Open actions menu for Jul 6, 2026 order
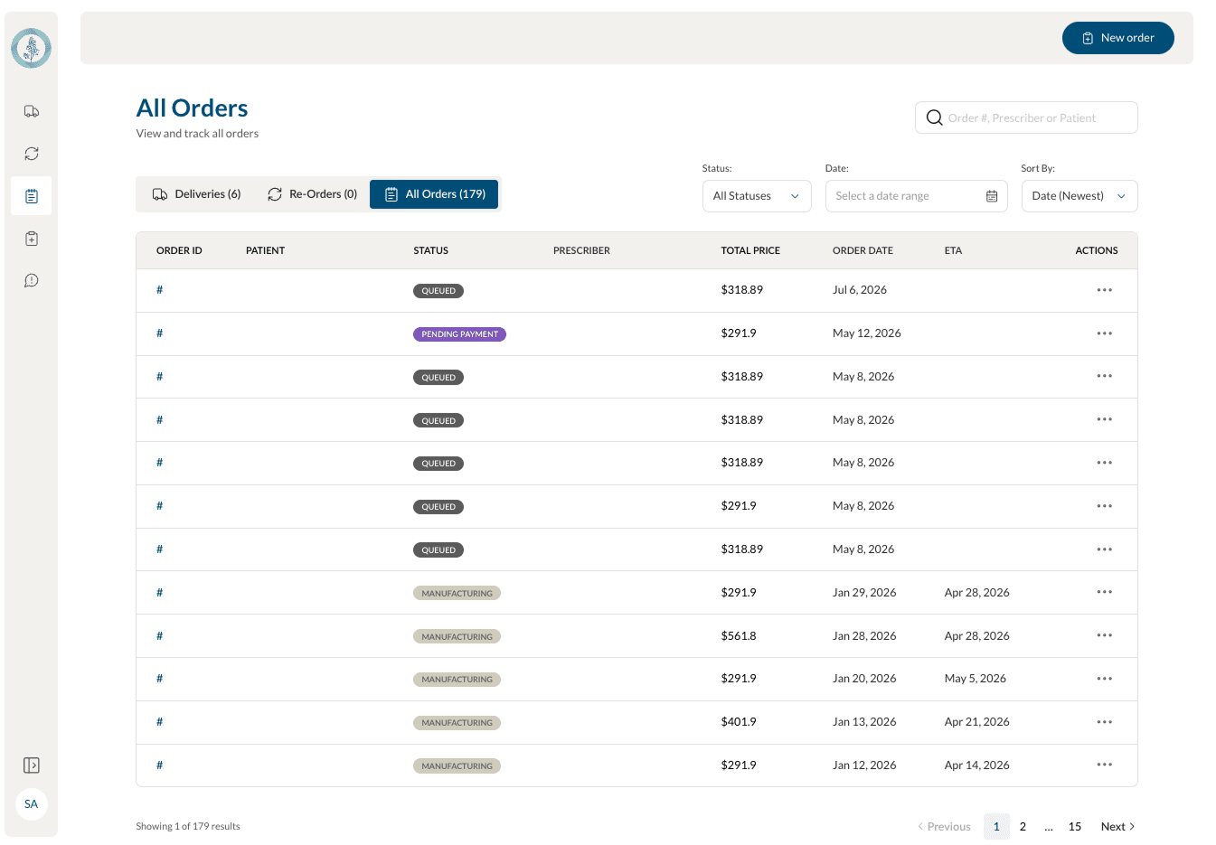The width and height of the screenshot is (1216, 845). pyautogui.click(x=1105, y=290)
